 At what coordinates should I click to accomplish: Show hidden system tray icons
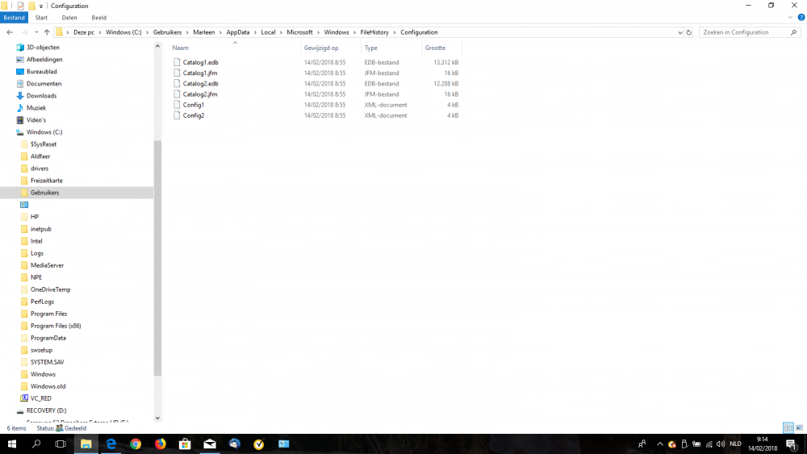(x=660, y=444)
